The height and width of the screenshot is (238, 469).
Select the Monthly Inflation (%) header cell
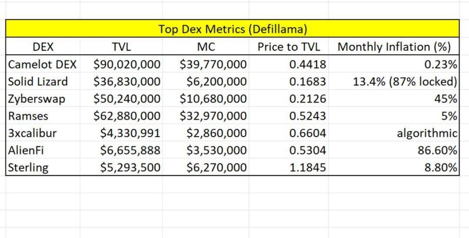(x=394, y=47)
